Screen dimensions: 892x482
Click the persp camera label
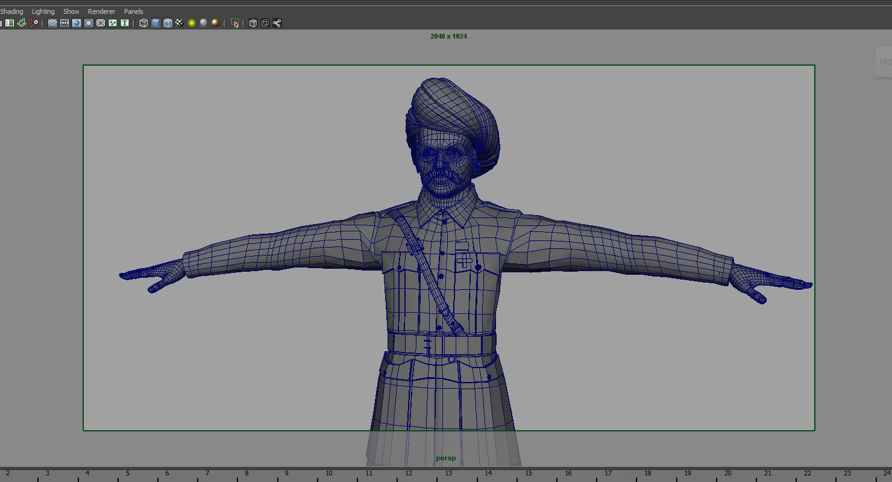(x=445, y=458)
